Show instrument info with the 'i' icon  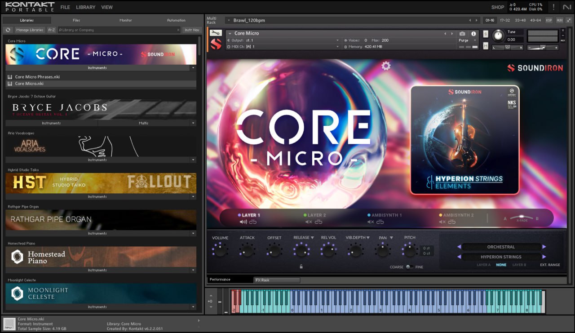point(473,34)
